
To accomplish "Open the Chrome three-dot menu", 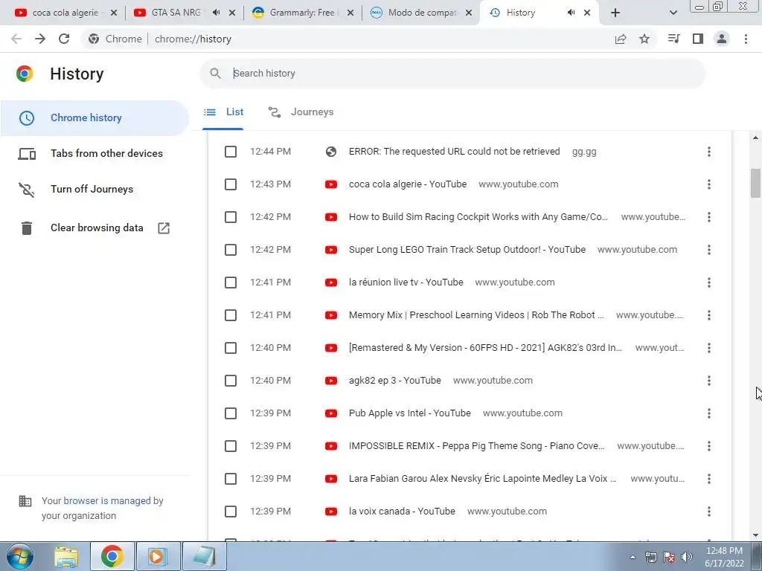I will click(x=746, y=39).
